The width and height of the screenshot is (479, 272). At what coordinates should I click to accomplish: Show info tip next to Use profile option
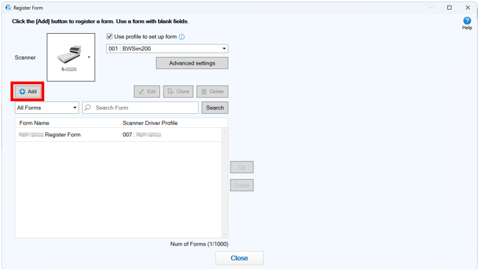(x=182, y=37)
